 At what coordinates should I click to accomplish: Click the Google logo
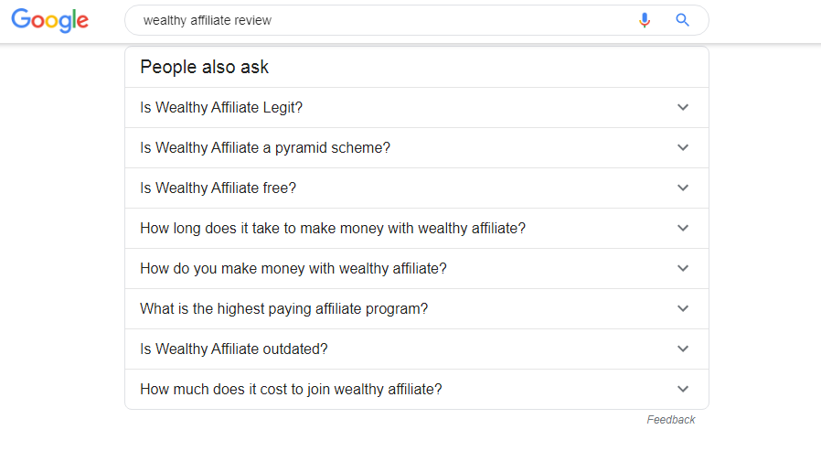tap(49, 21)
